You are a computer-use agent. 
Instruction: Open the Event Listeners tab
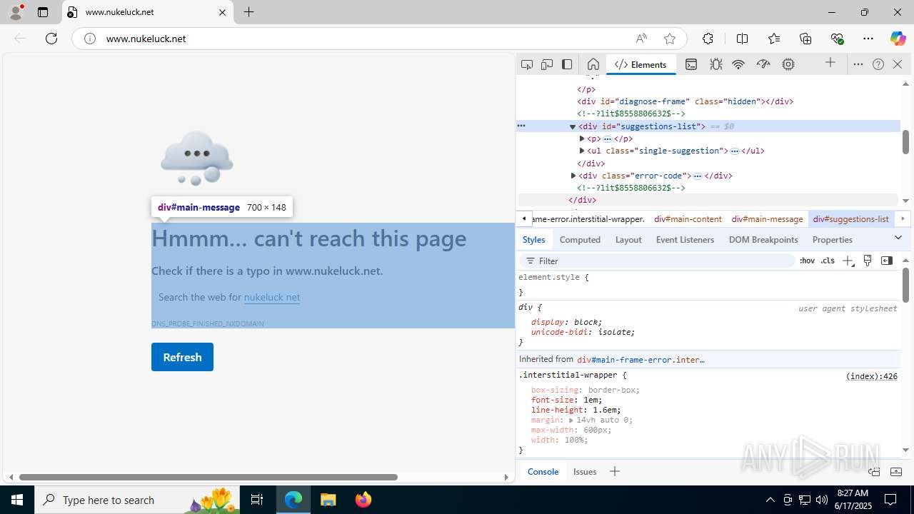[x=685, y=240]
